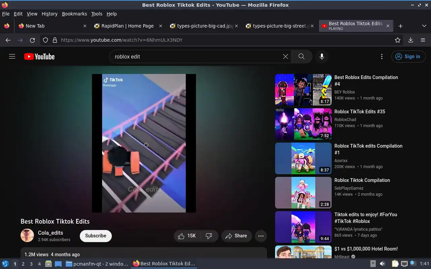Go to YouTube home via logo
431x269 pixels.
[x=39, y=56]
